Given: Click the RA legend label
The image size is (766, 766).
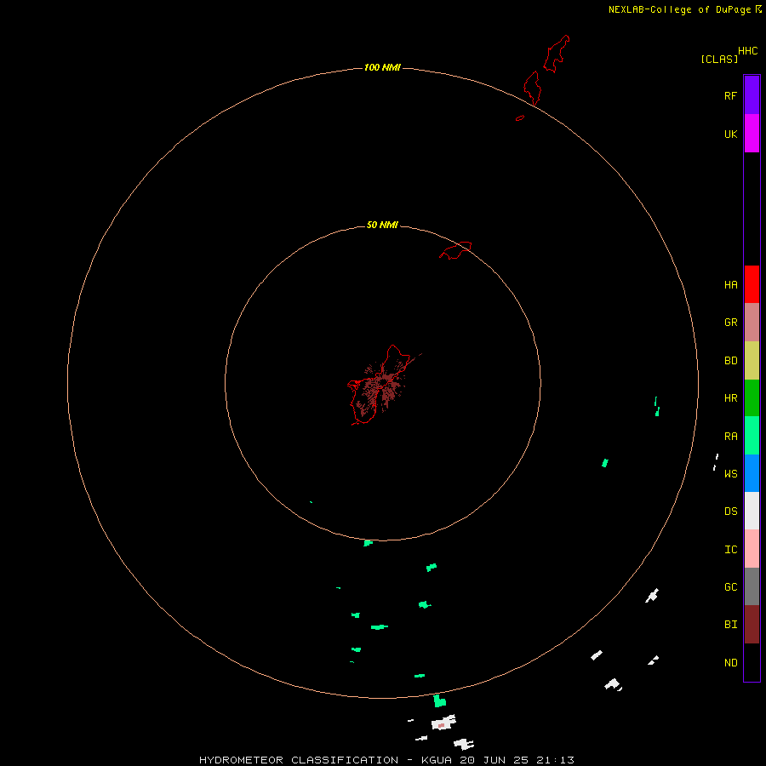Looking at the screenshot, I should [x=730, y=437].
